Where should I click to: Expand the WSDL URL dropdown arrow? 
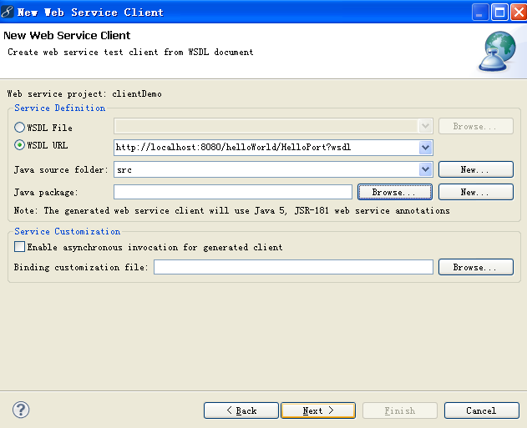(426, 148)
